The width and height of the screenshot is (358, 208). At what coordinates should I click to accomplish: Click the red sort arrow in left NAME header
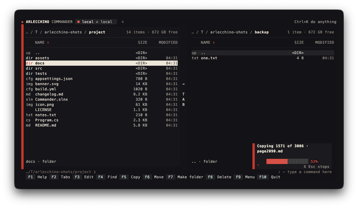click(x=48, y=42)
